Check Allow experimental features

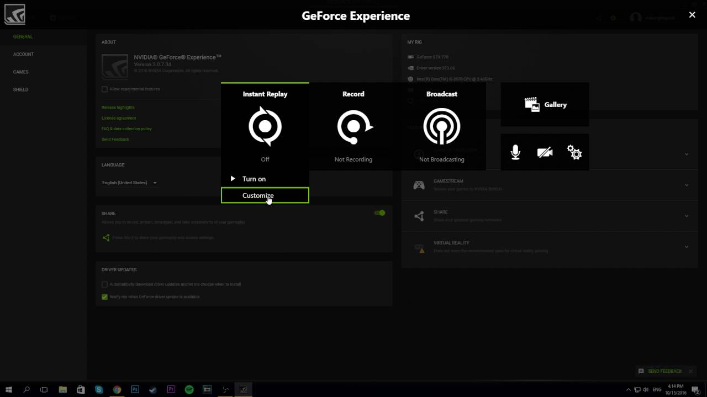coord(104,89)
